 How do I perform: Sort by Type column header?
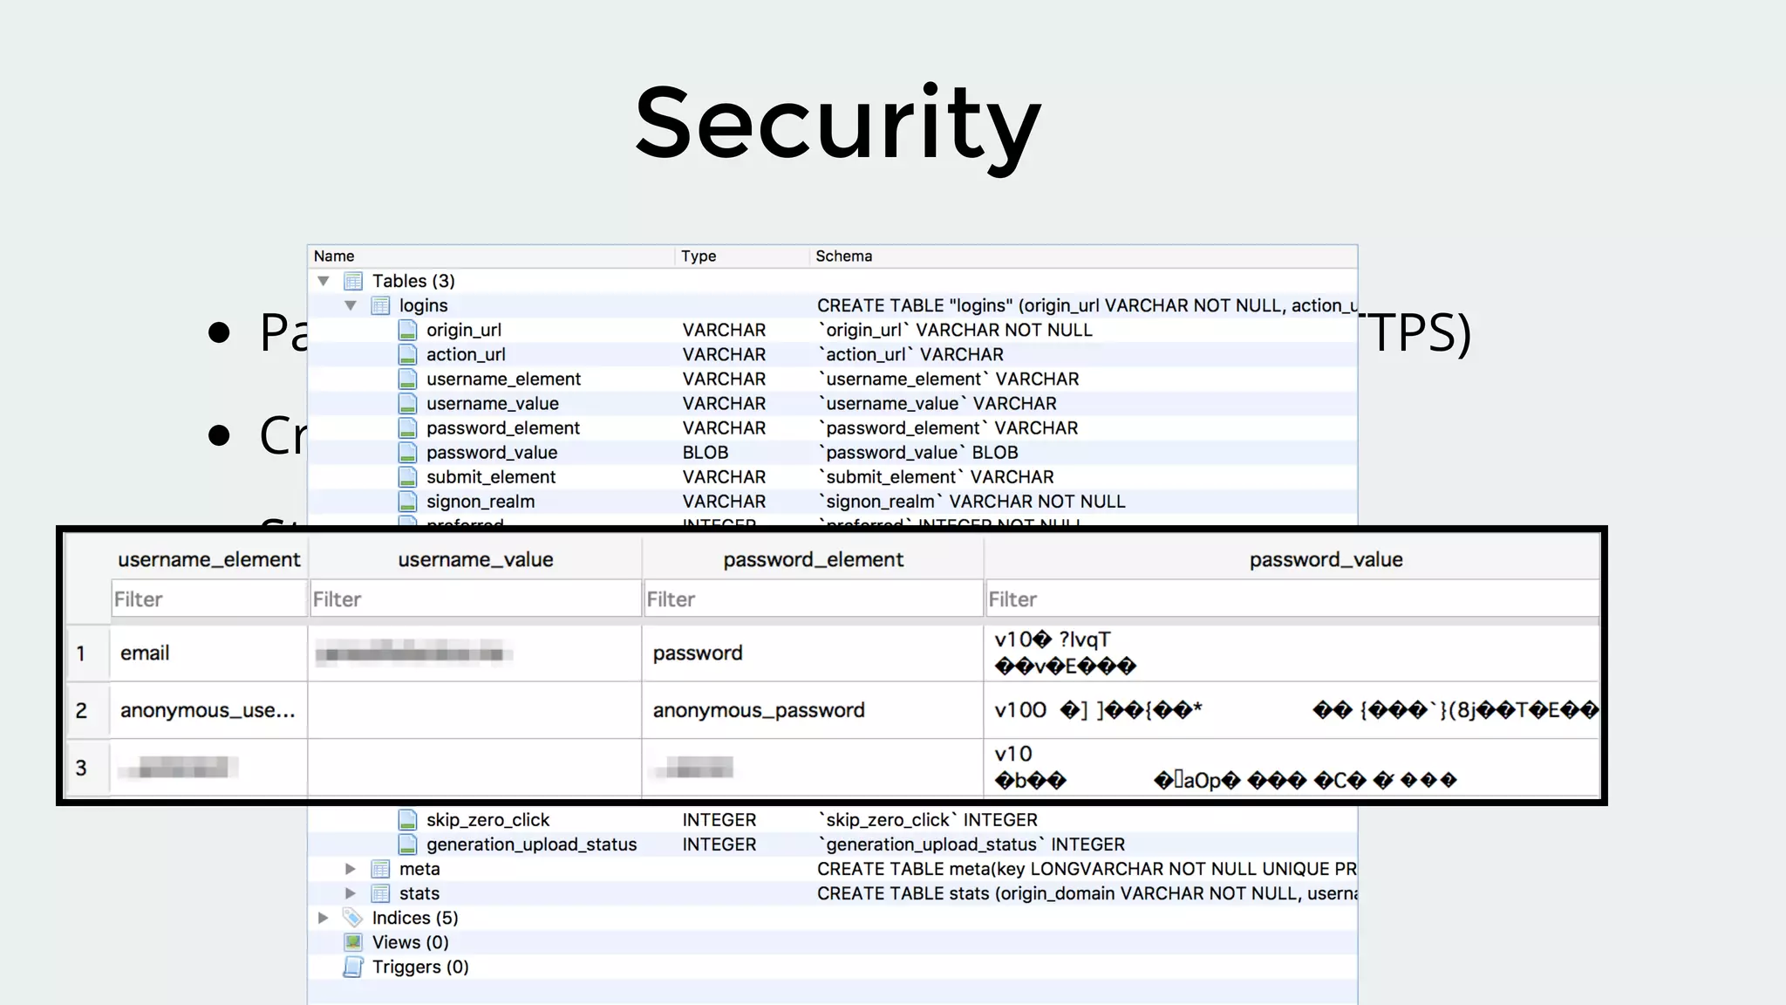(x=742, y=256)
